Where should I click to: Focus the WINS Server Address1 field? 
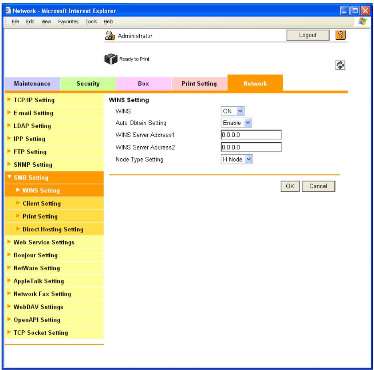[251, 135]
